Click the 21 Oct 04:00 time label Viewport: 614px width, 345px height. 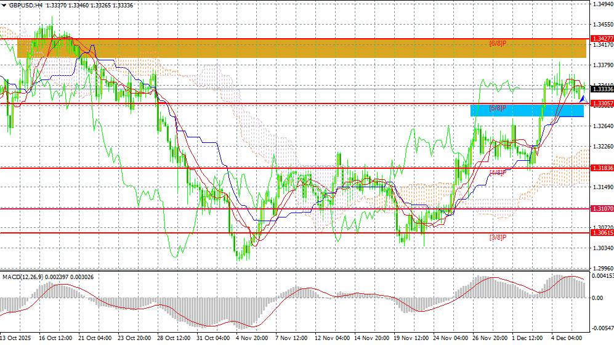[95, 338]
